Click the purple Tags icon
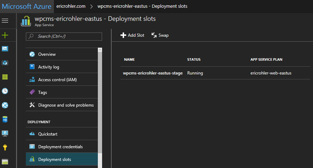 [x=32, y=92]
